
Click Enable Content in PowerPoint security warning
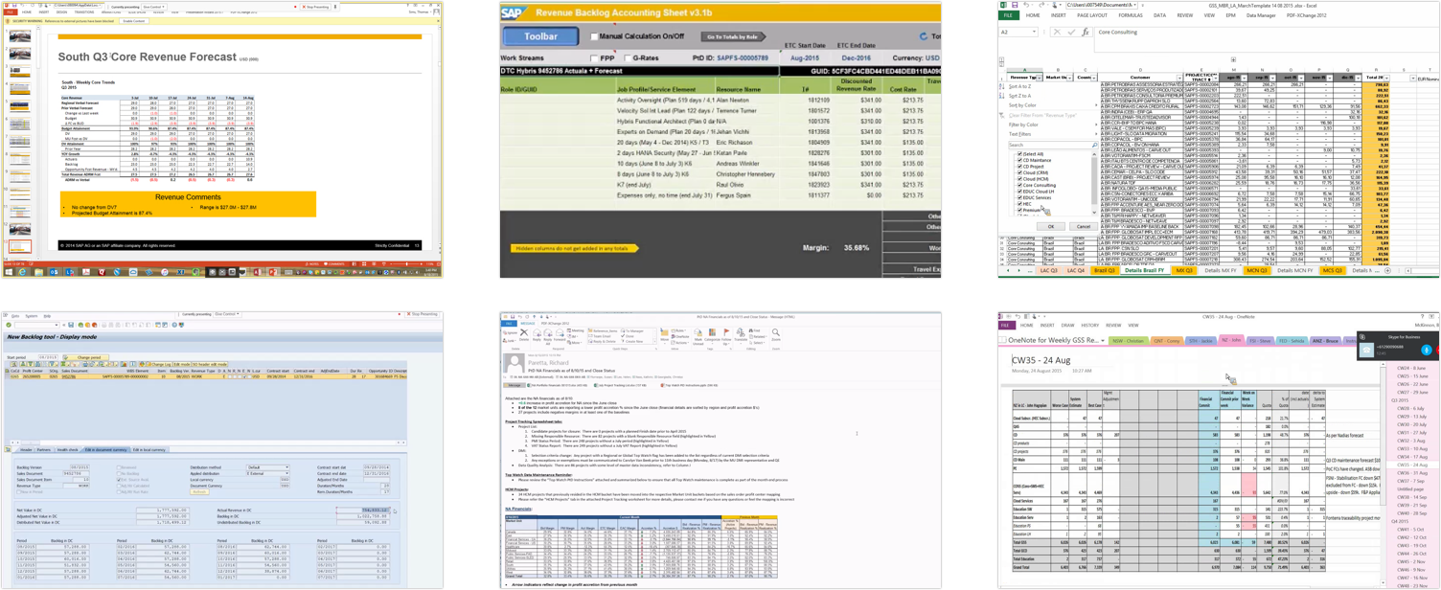click(x=134, y=21)
